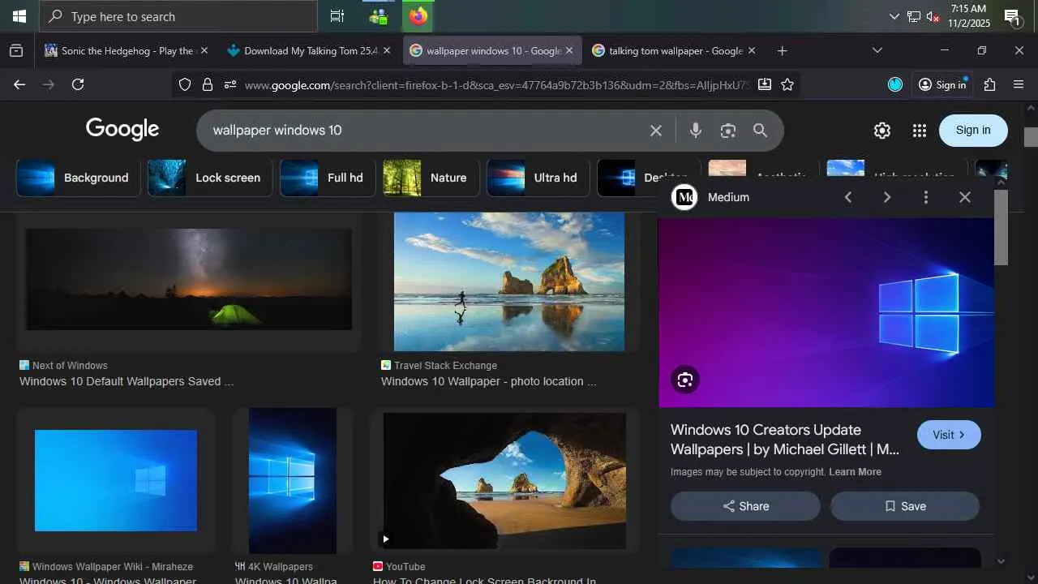Open the list all tabs dropdown
1038x584 pixels.
[x=877, y=50]
